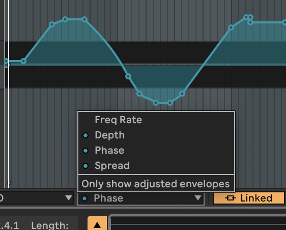Screen dimensions: 286x230
Task: Click the Phase control chooser field
Action: point(141,198)
